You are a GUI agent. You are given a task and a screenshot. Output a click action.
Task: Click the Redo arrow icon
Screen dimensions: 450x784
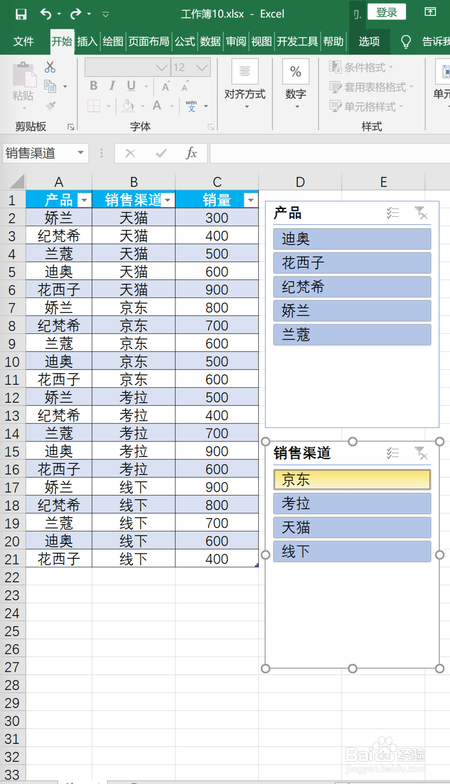pos(76,14)
